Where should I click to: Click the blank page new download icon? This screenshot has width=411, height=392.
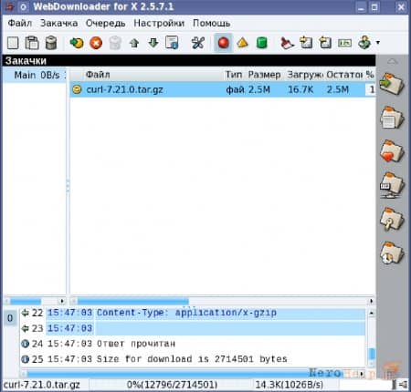(x=13, y=43)
